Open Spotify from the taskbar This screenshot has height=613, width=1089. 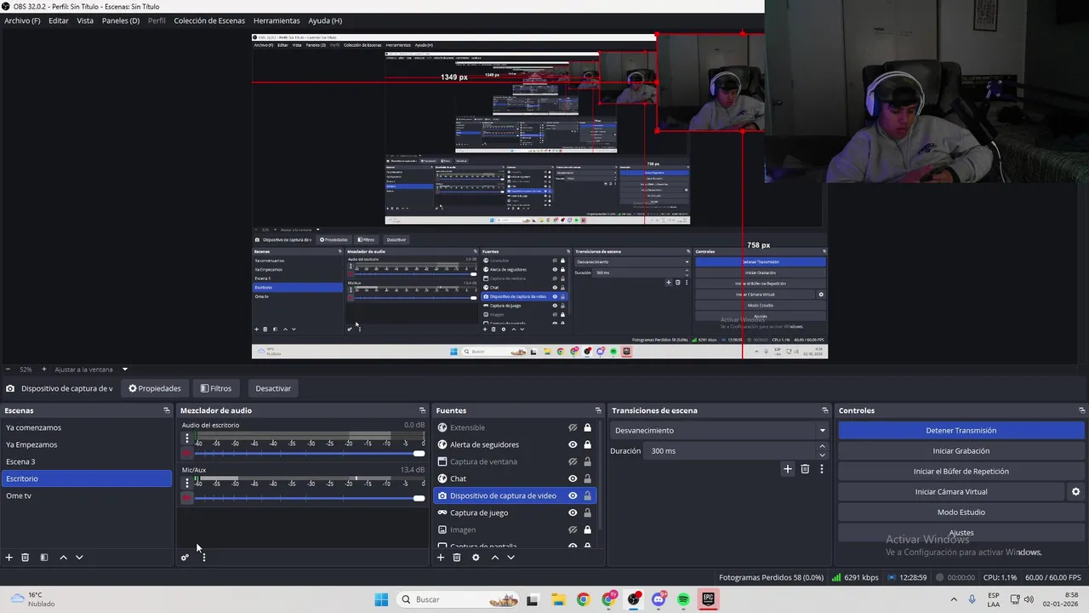[684, 599]
